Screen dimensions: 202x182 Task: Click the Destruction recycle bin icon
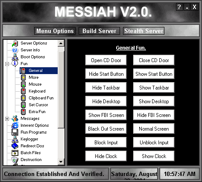point(15,160)
